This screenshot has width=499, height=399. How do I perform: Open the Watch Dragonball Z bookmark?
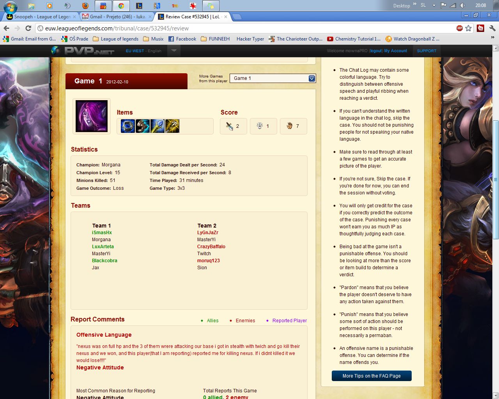pyautogui.click(x=412, y=39)
